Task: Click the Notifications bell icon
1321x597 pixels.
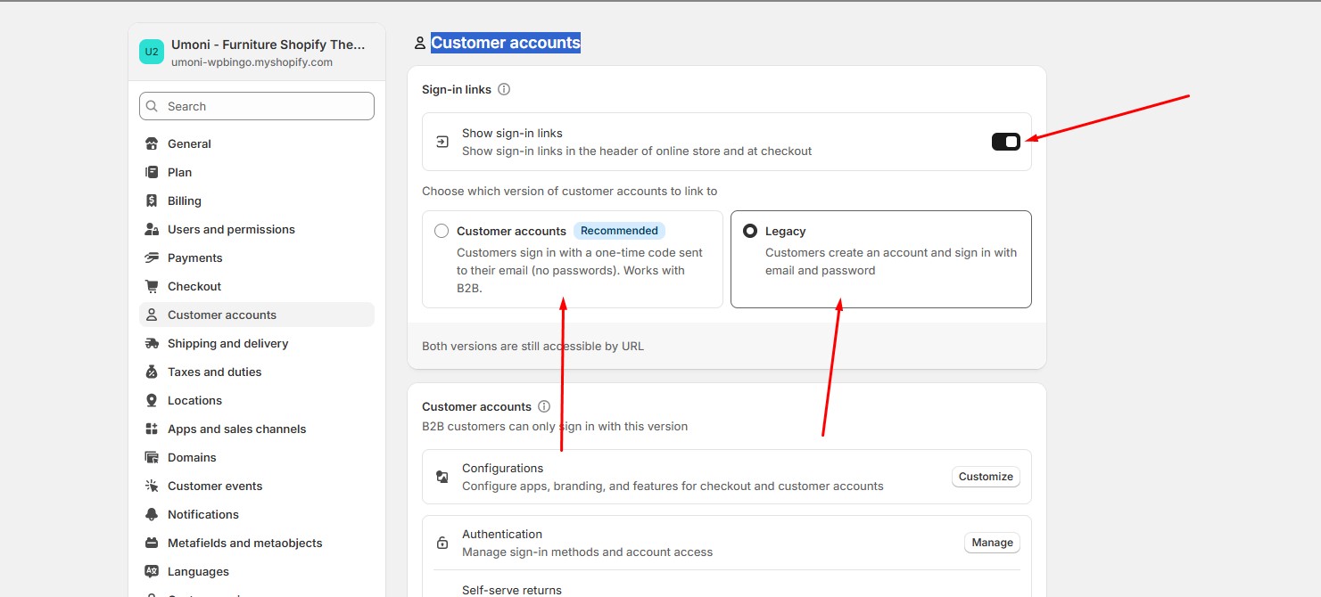Action: pyautogui.click(x=152, y=514)
